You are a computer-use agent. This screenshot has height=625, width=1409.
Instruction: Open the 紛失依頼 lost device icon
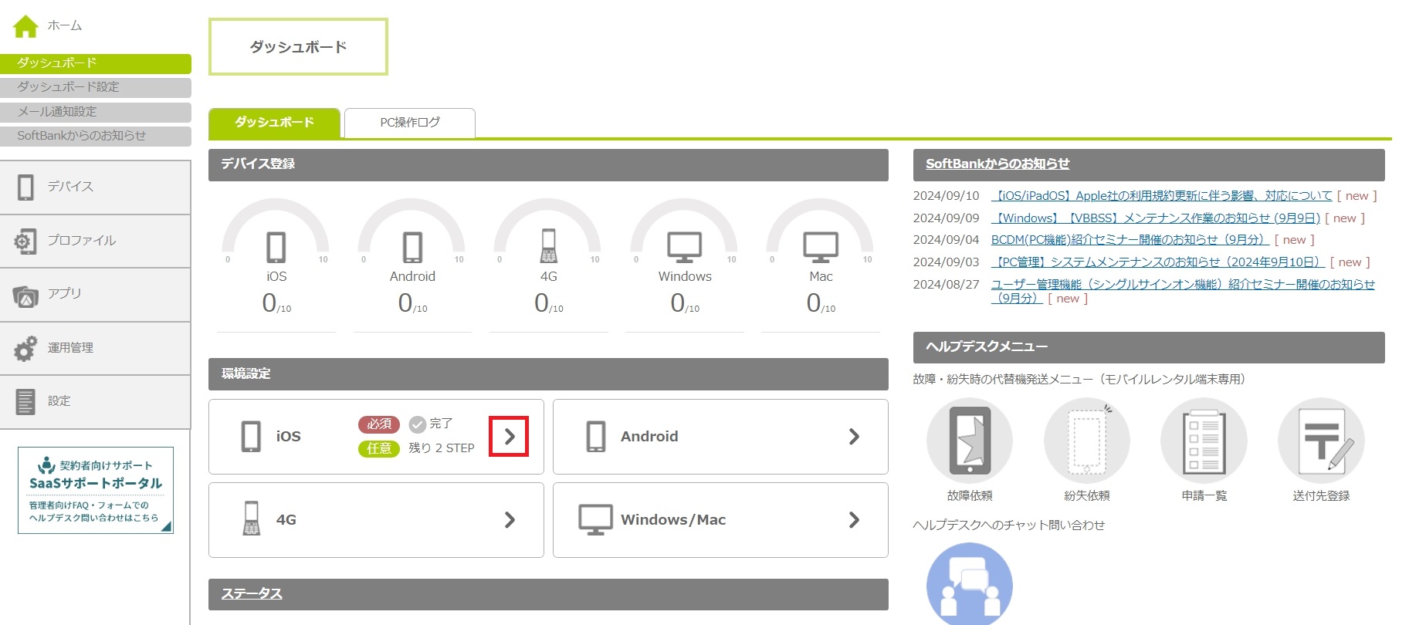click(x=1086, y=441)
